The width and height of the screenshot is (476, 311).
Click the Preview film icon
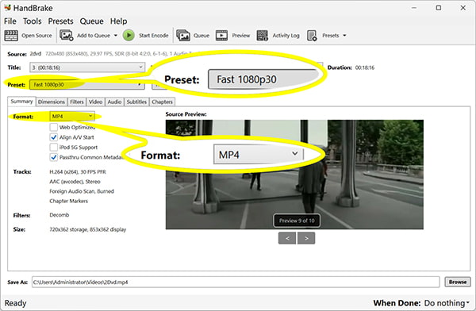[221, 36]
